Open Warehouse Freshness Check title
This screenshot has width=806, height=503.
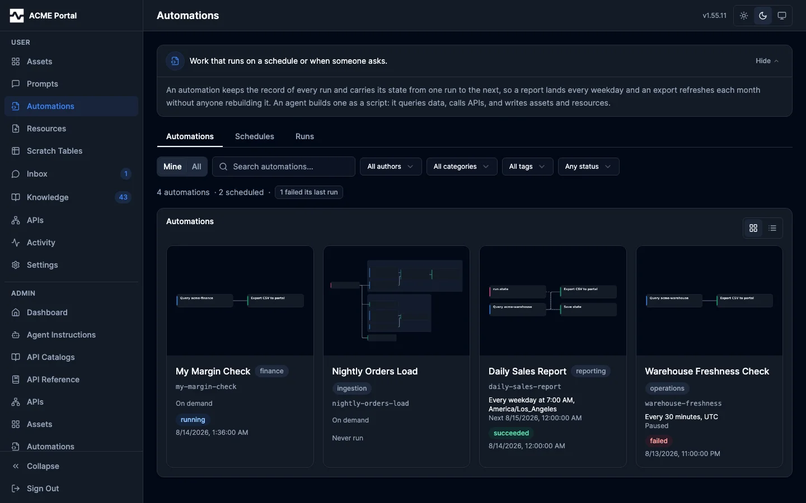[707, 371]
